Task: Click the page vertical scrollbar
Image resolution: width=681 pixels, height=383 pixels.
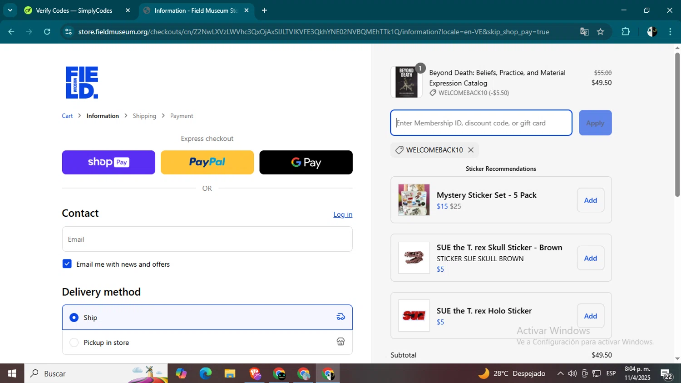Action: pos(677,125)
